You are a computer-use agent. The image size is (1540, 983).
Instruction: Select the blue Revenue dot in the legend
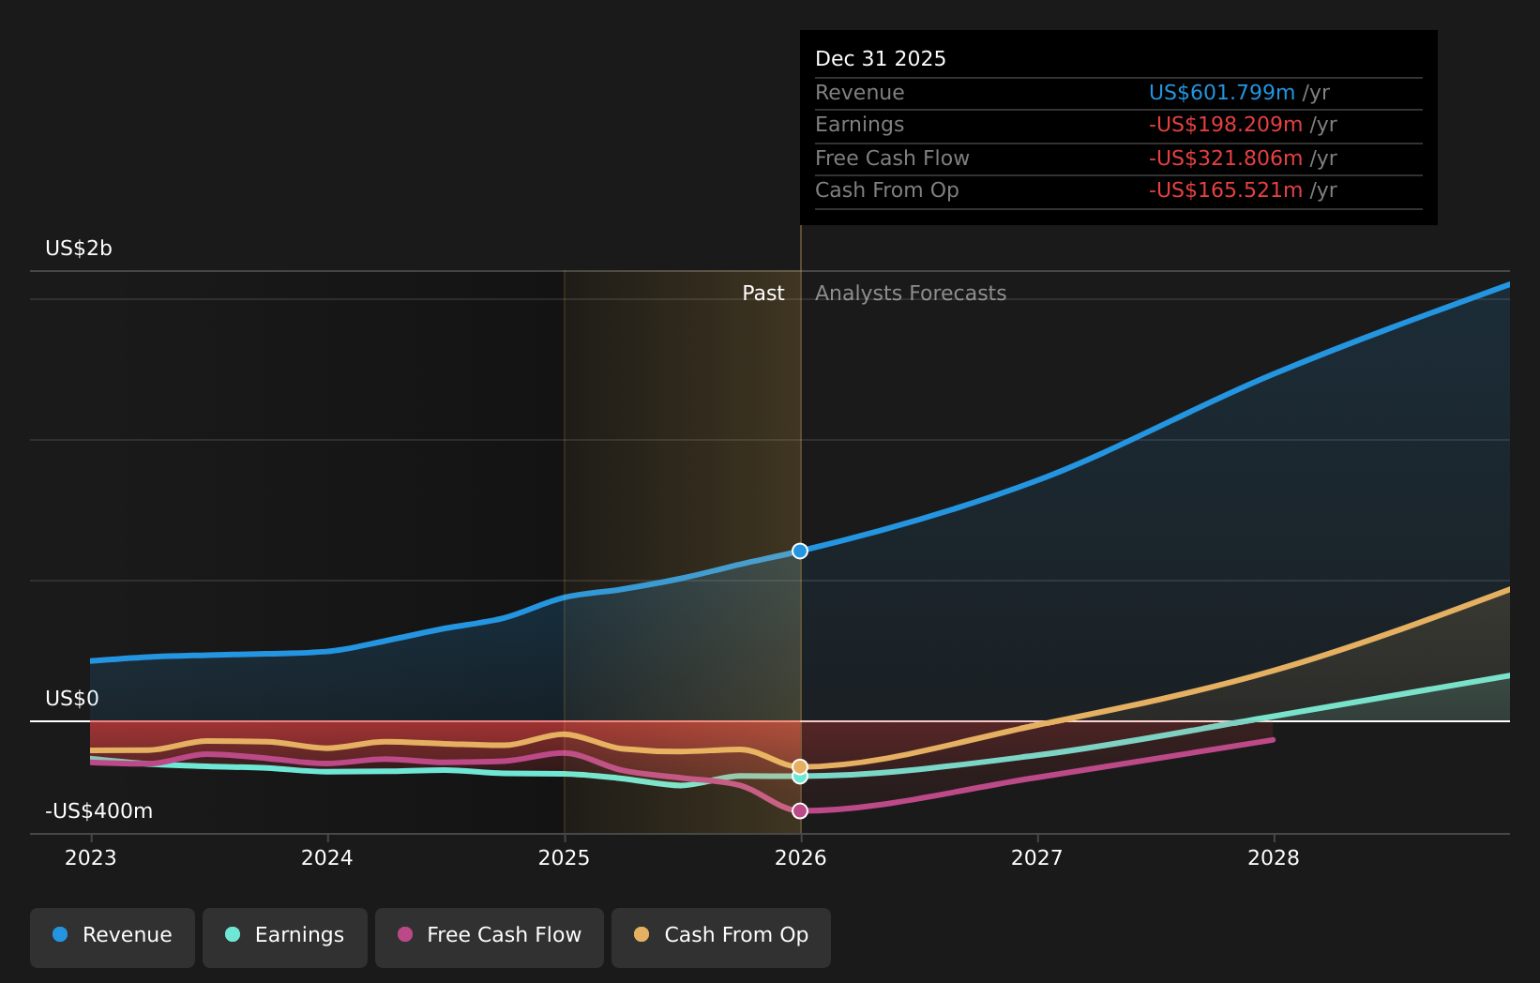coord(61,934)
